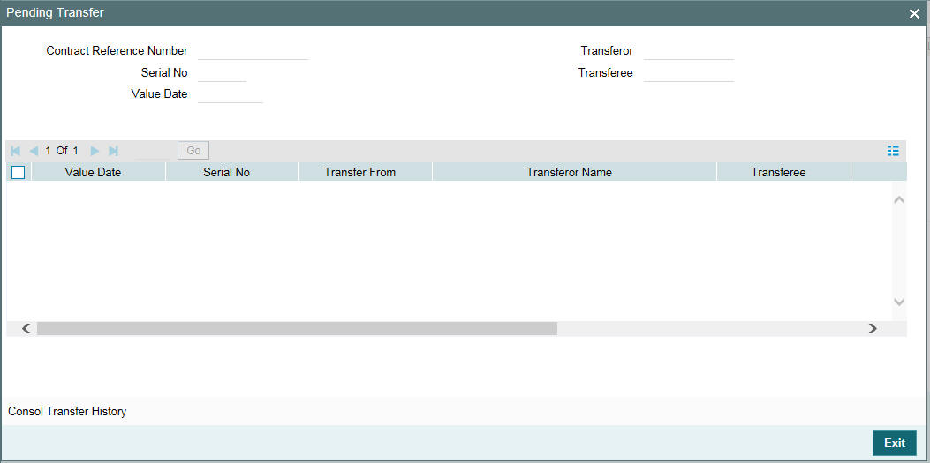Screen dimensions: 930x463
Task: Click the horizontal scroll left arrow
Action: pyautogui.click(x=26, y=329)
